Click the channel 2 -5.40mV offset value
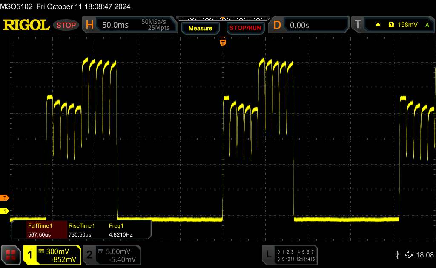Image resolution: width=436 pixels, height=268 pixels. click(x=122, y=259)
